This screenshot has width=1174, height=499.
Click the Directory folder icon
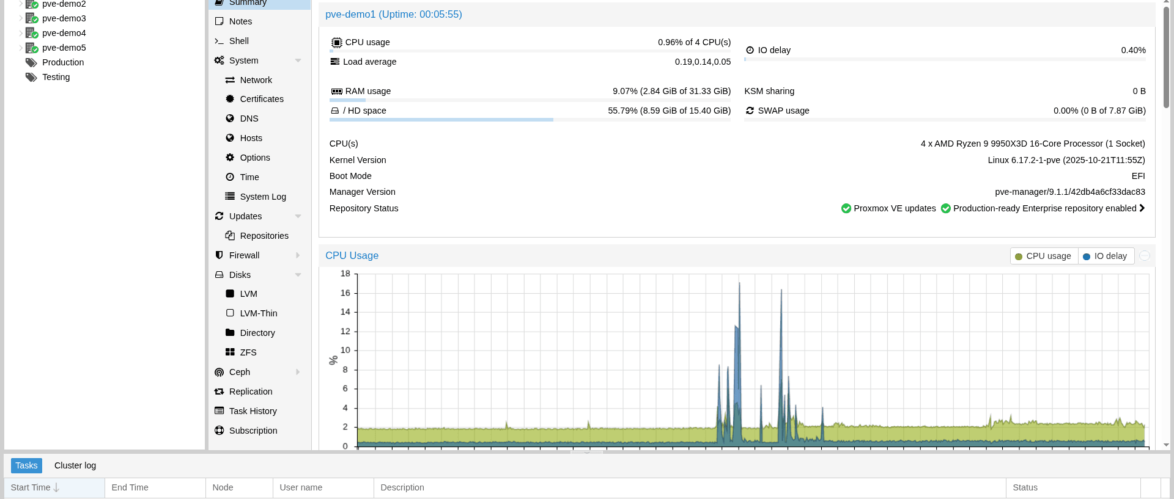230,333
